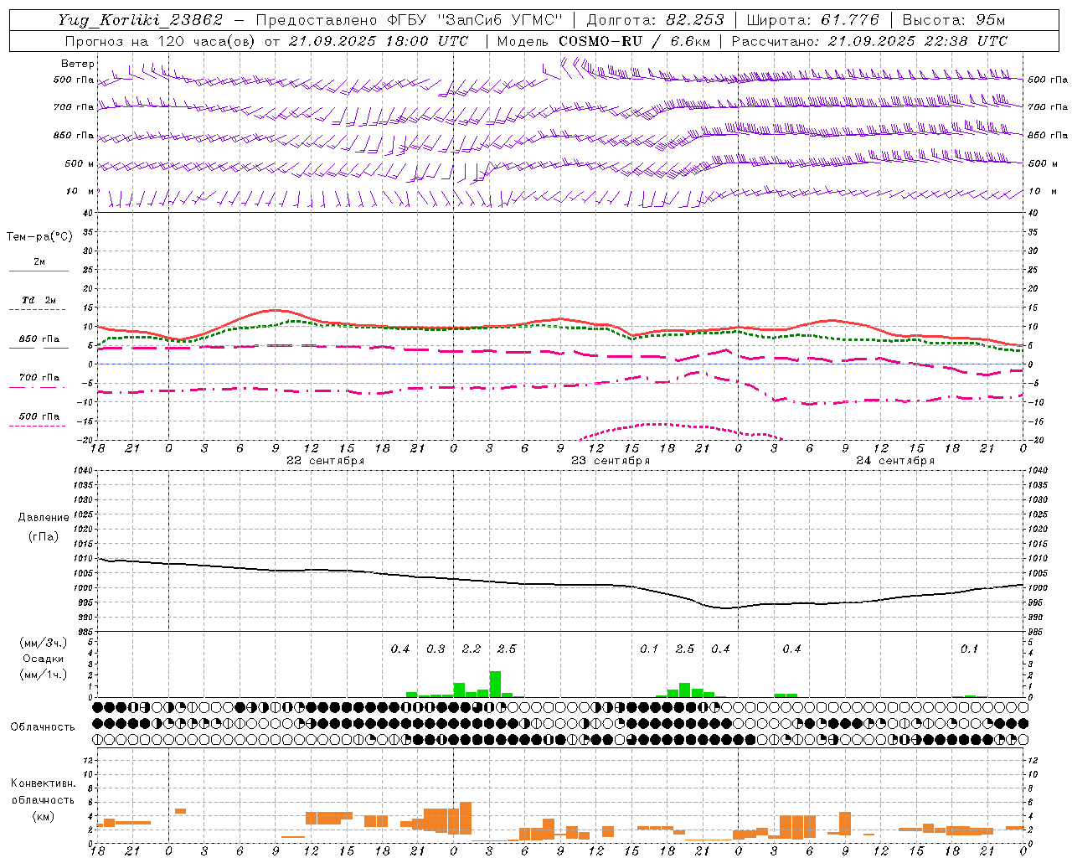Click the Прогноз на 120 часа(ов) text
The width and height of the screenshot is (1072, 858).
point(162,41)
